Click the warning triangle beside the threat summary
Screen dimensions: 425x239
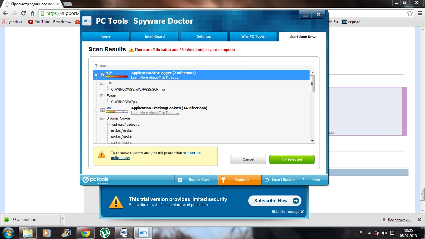click(x=131, y=50)
